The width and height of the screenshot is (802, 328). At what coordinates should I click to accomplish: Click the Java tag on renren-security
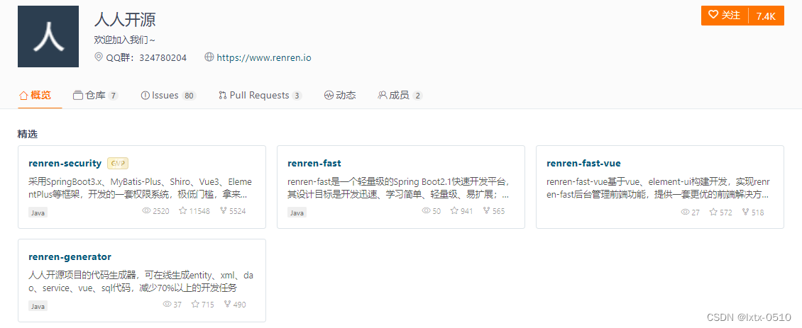[38, 213]
